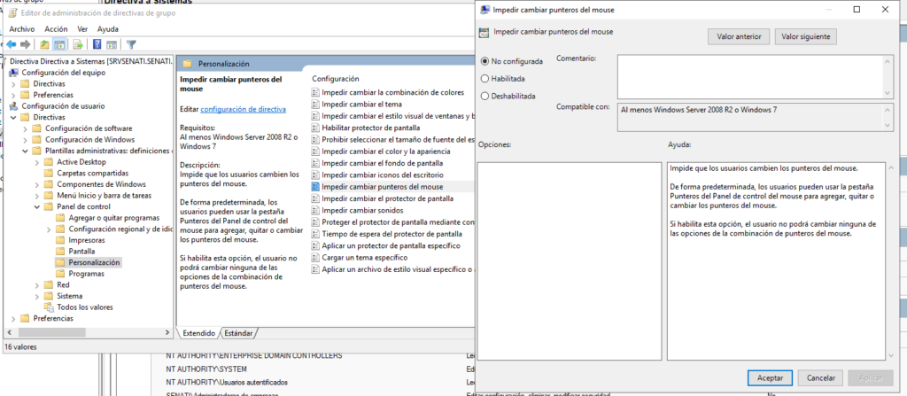Go back using the blue arrow toolbar icon

[x=11, y=44]
